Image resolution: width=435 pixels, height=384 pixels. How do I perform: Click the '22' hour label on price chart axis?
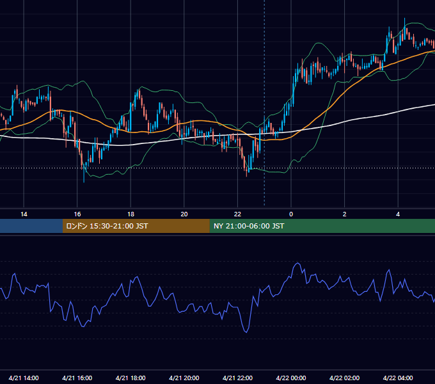click(x=237, y=214)
